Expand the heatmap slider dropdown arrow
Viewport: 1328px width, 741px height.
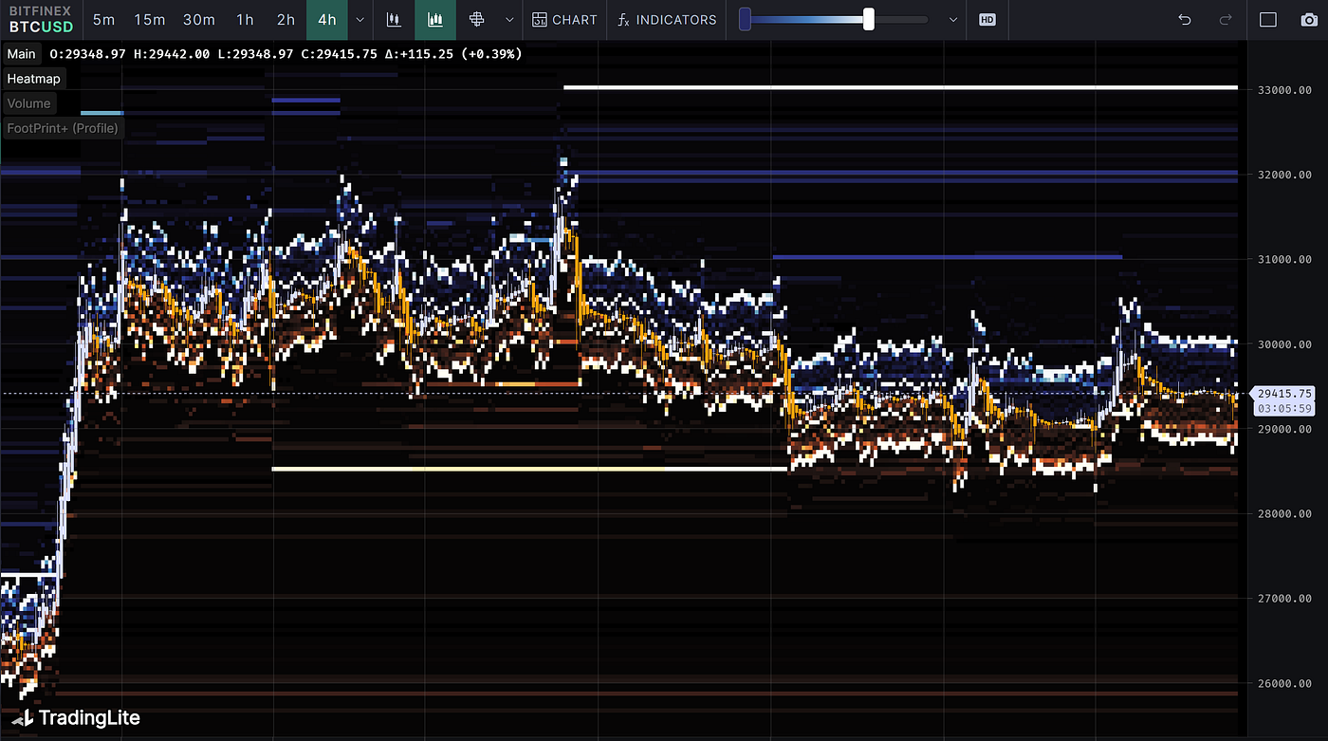[953, 19]
